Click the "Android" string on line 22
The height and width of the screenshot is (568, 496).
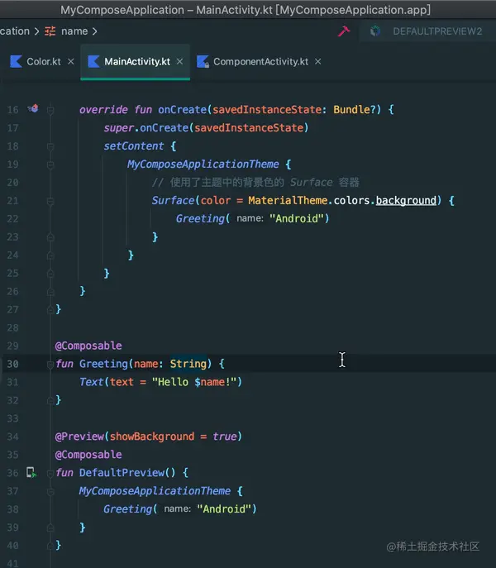click(x=297, y=218)
